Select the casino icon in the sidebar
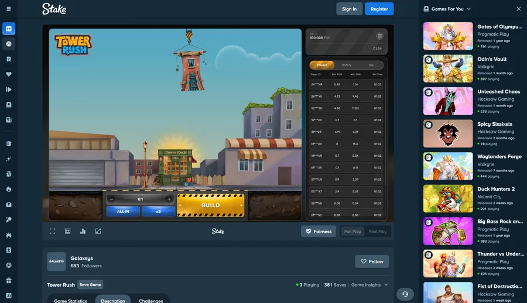Viewport: 527px width, 303px height. [x=9, y=29]
